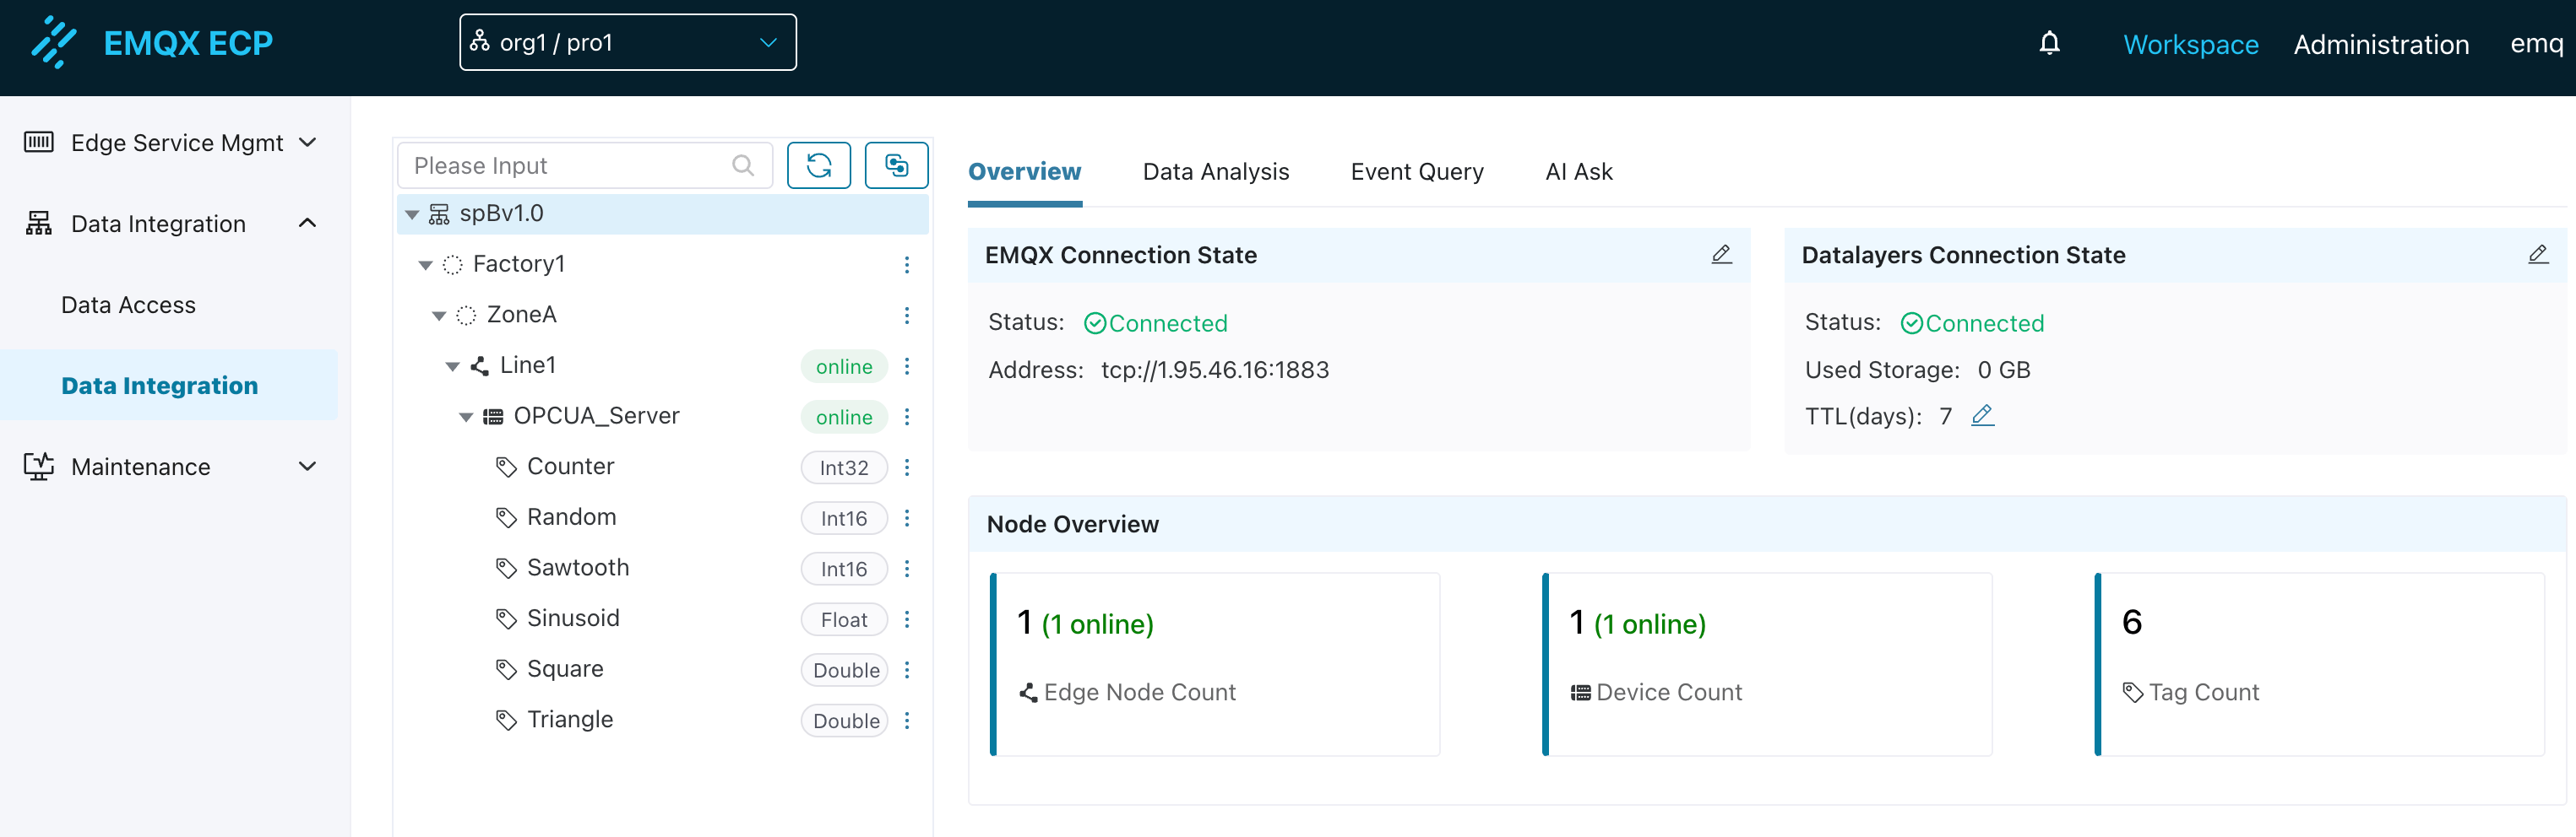
Task: Click the notification bell icon
Action: 2049,43
